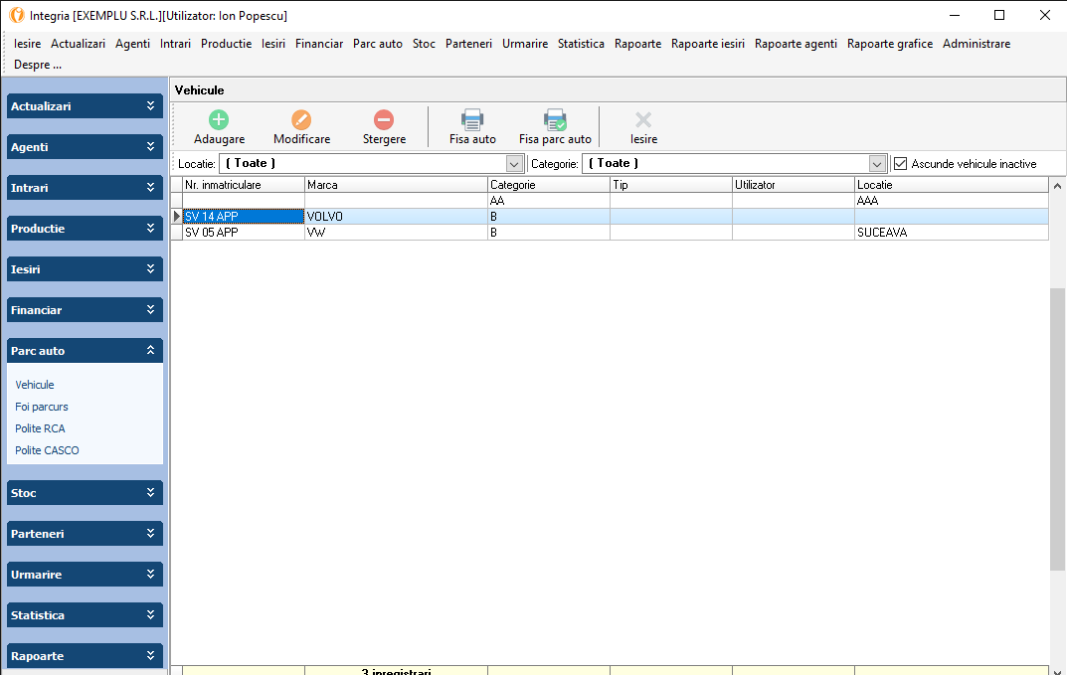Open the Rapoarte iesiri menu

click(708, 44)
